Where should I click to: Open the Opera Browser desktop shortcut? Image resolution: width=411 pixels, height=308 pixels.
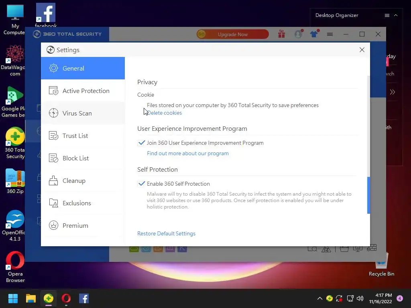(x=15, y=267)
